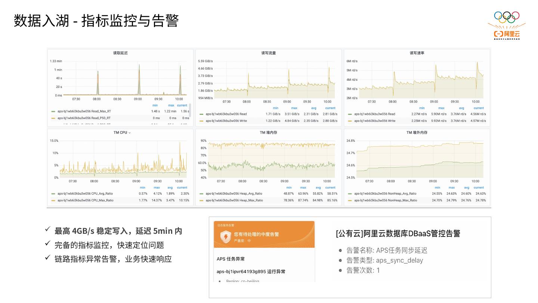Click the bullet icon beside 告警名称
This screenshot has width=538, height=303.
click(x=340, y=250)
